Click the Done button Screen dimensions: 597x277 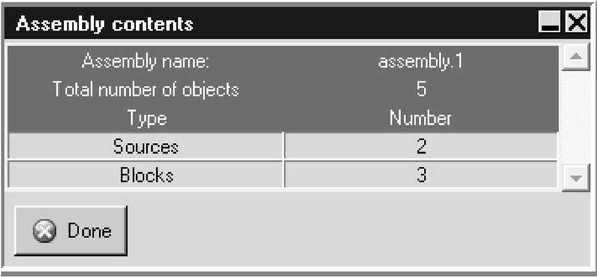(x=70, y=231)
